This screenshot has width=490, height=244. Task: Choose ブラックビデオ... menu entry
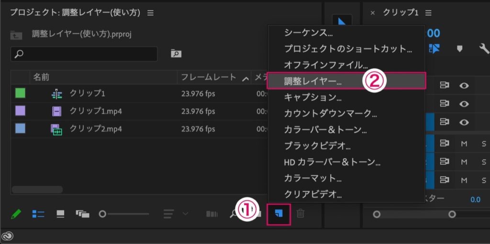[x=346, y=146]
